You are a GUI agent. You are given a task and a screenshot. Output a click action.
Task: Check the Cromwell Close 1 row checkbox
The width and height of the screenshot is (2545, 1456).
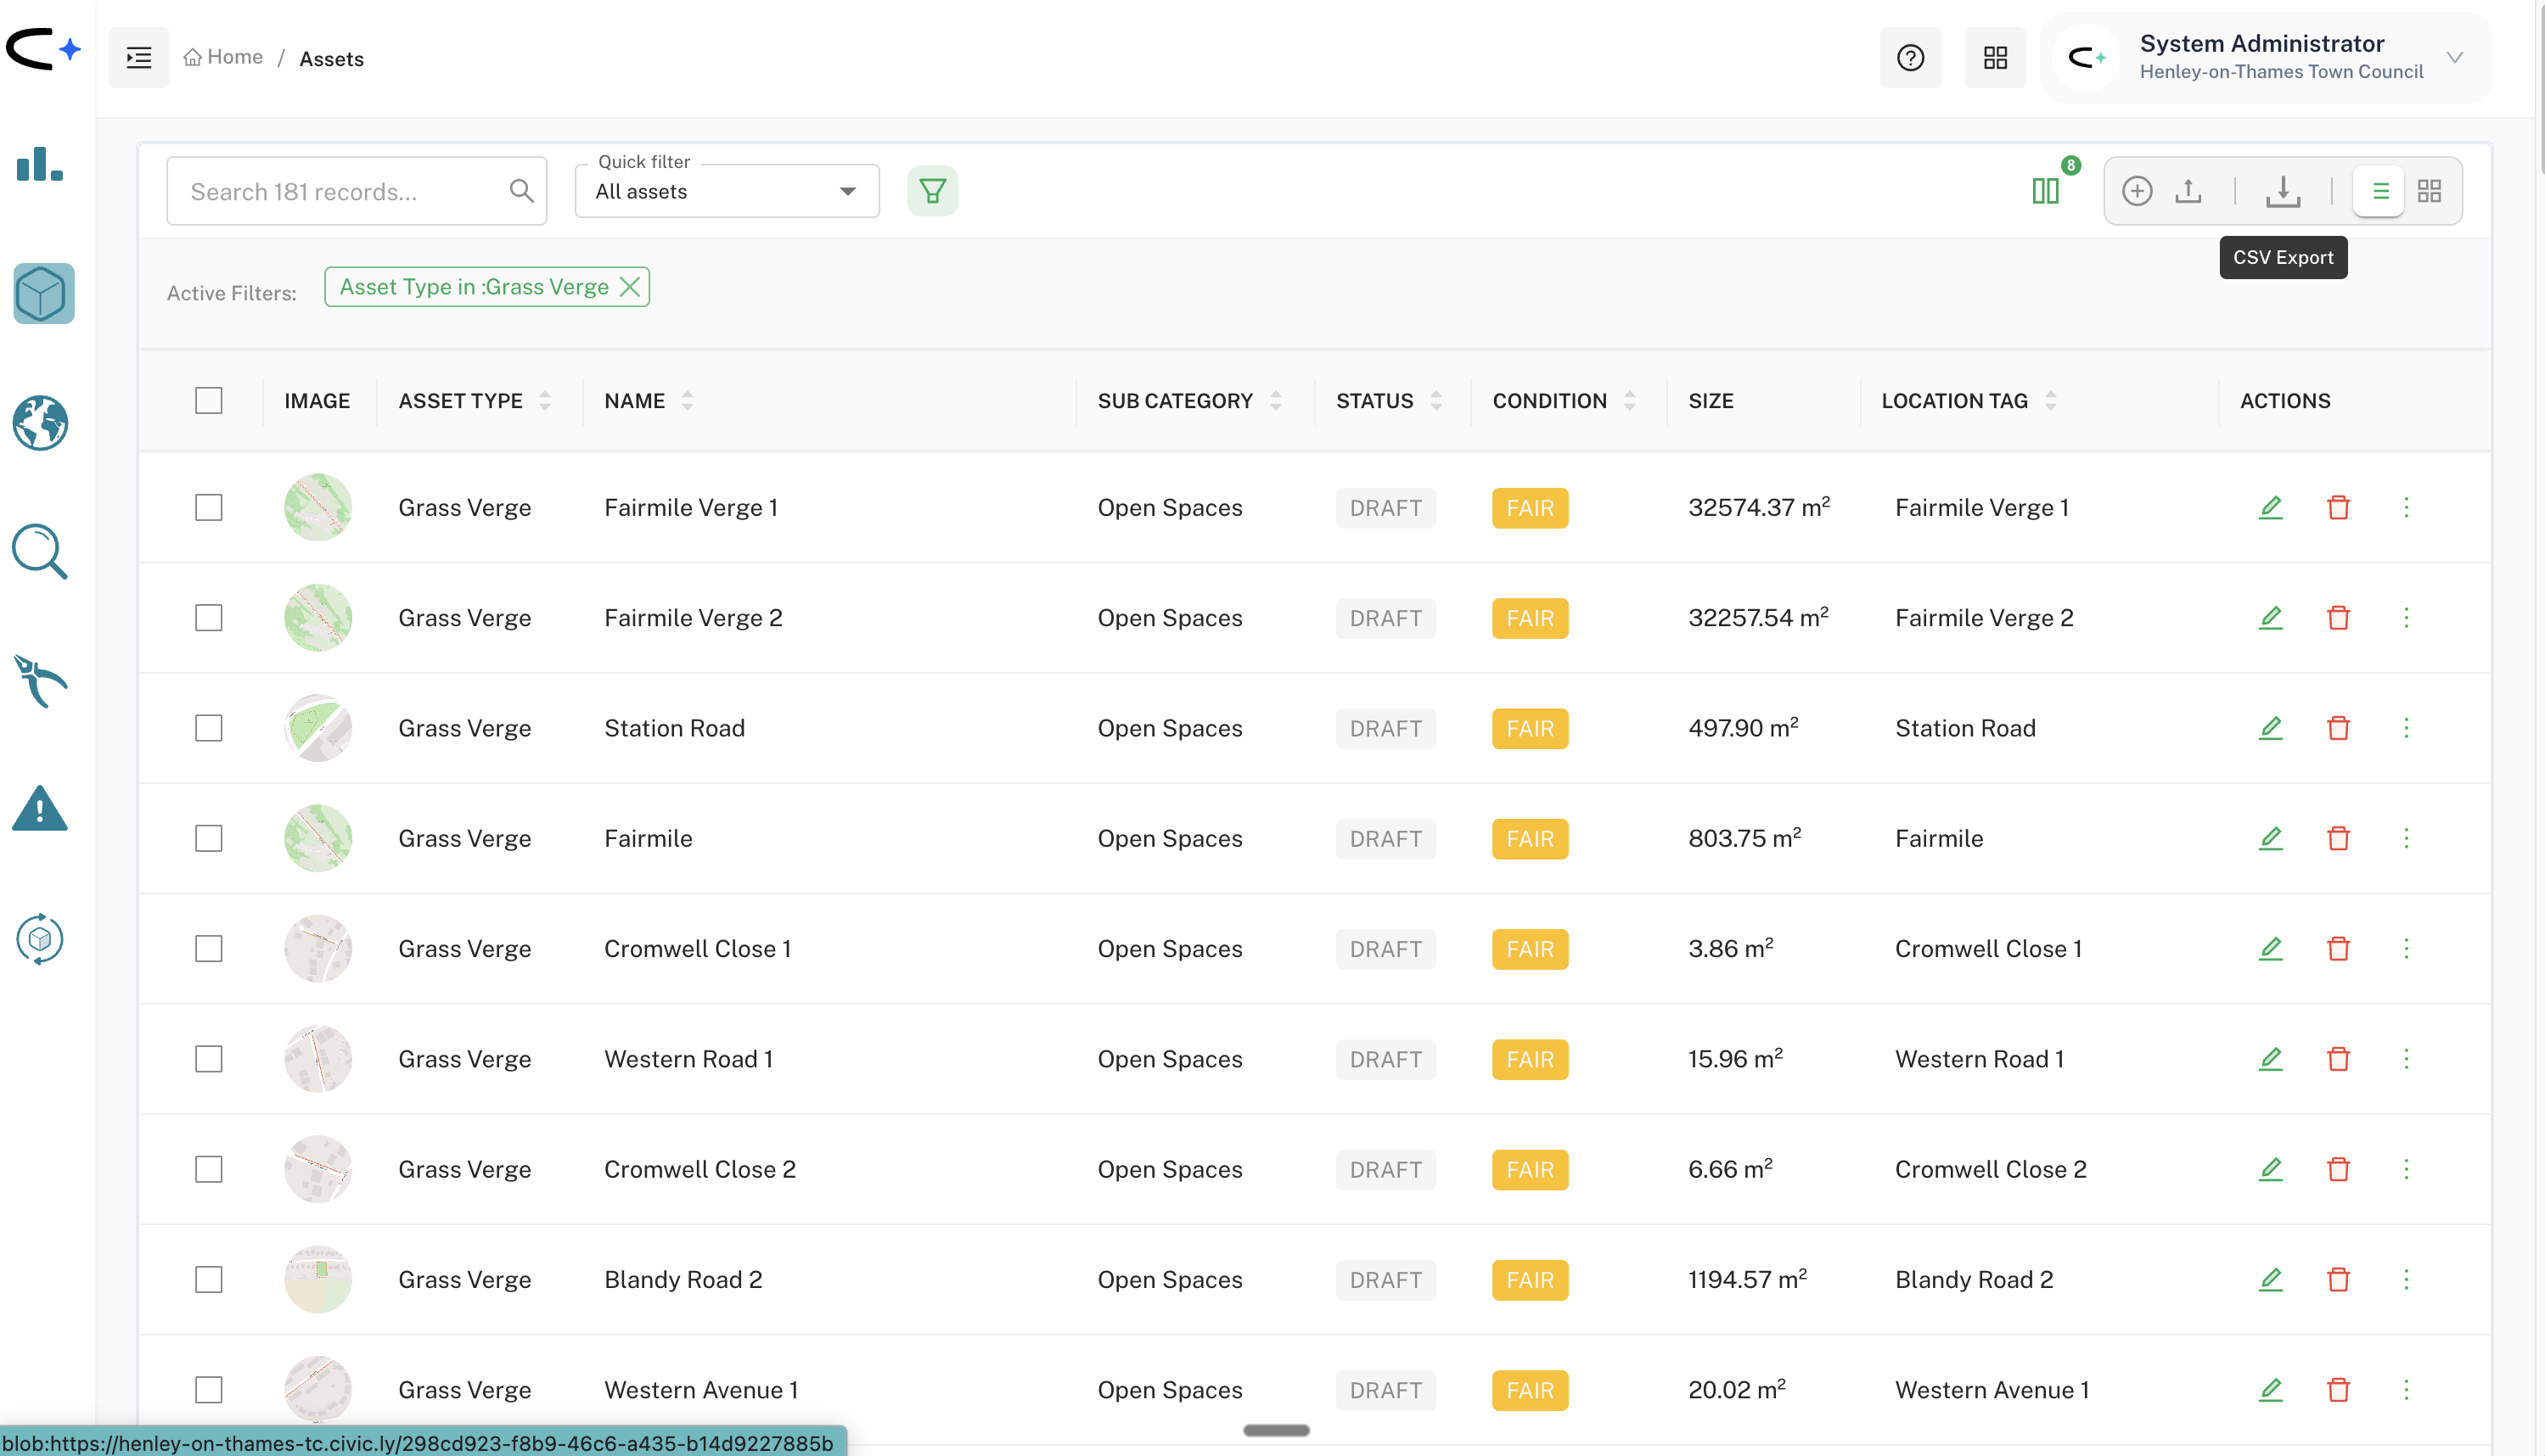208,948
